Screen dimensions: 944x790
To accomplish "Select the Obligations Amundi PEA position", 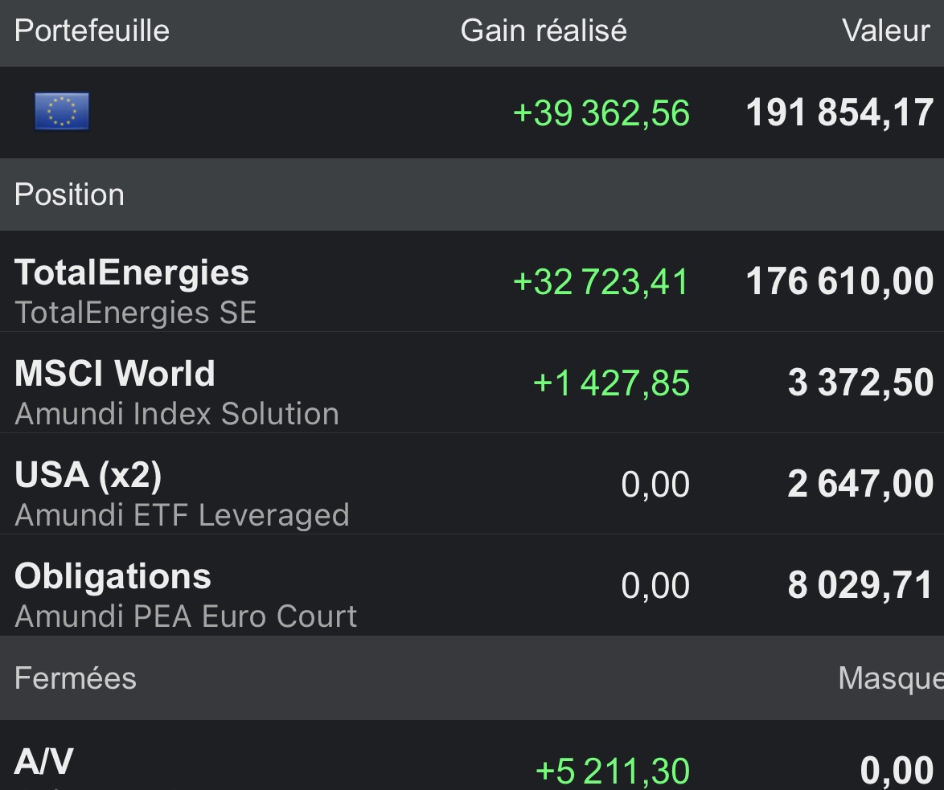I will [472, 585].
